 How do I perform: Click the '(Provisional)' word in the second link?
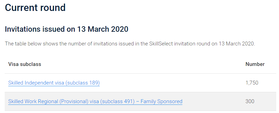(x=74, y=102)
